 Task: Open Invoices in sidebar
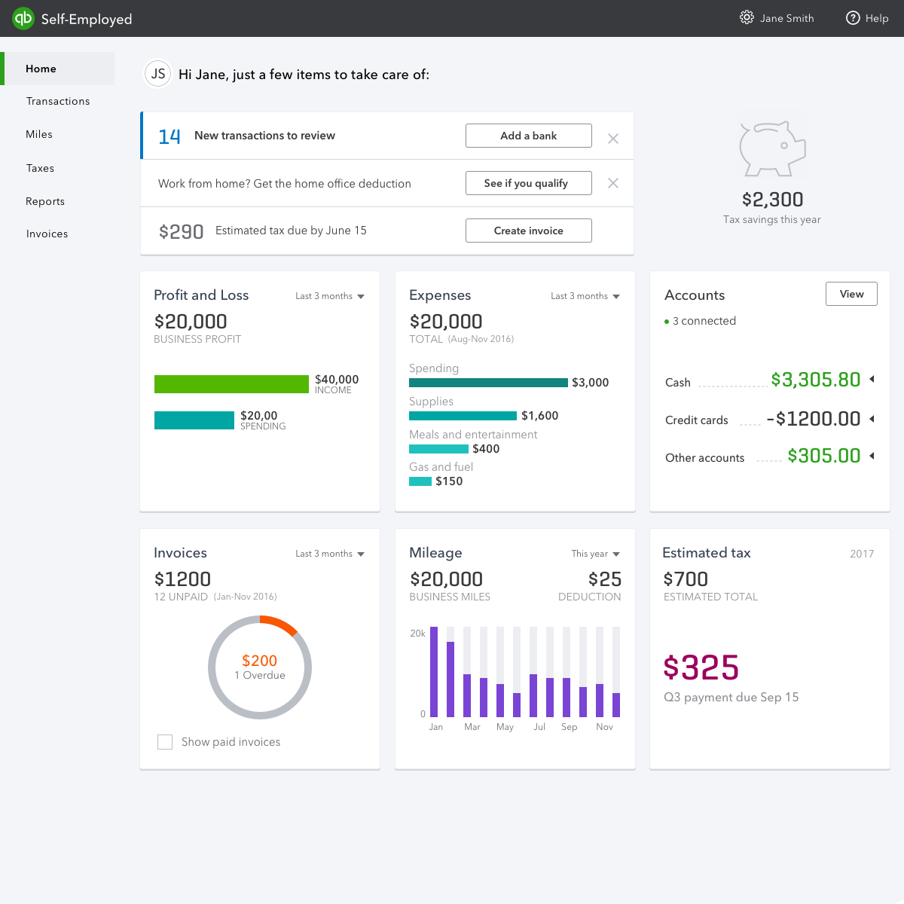coord(47,234)
